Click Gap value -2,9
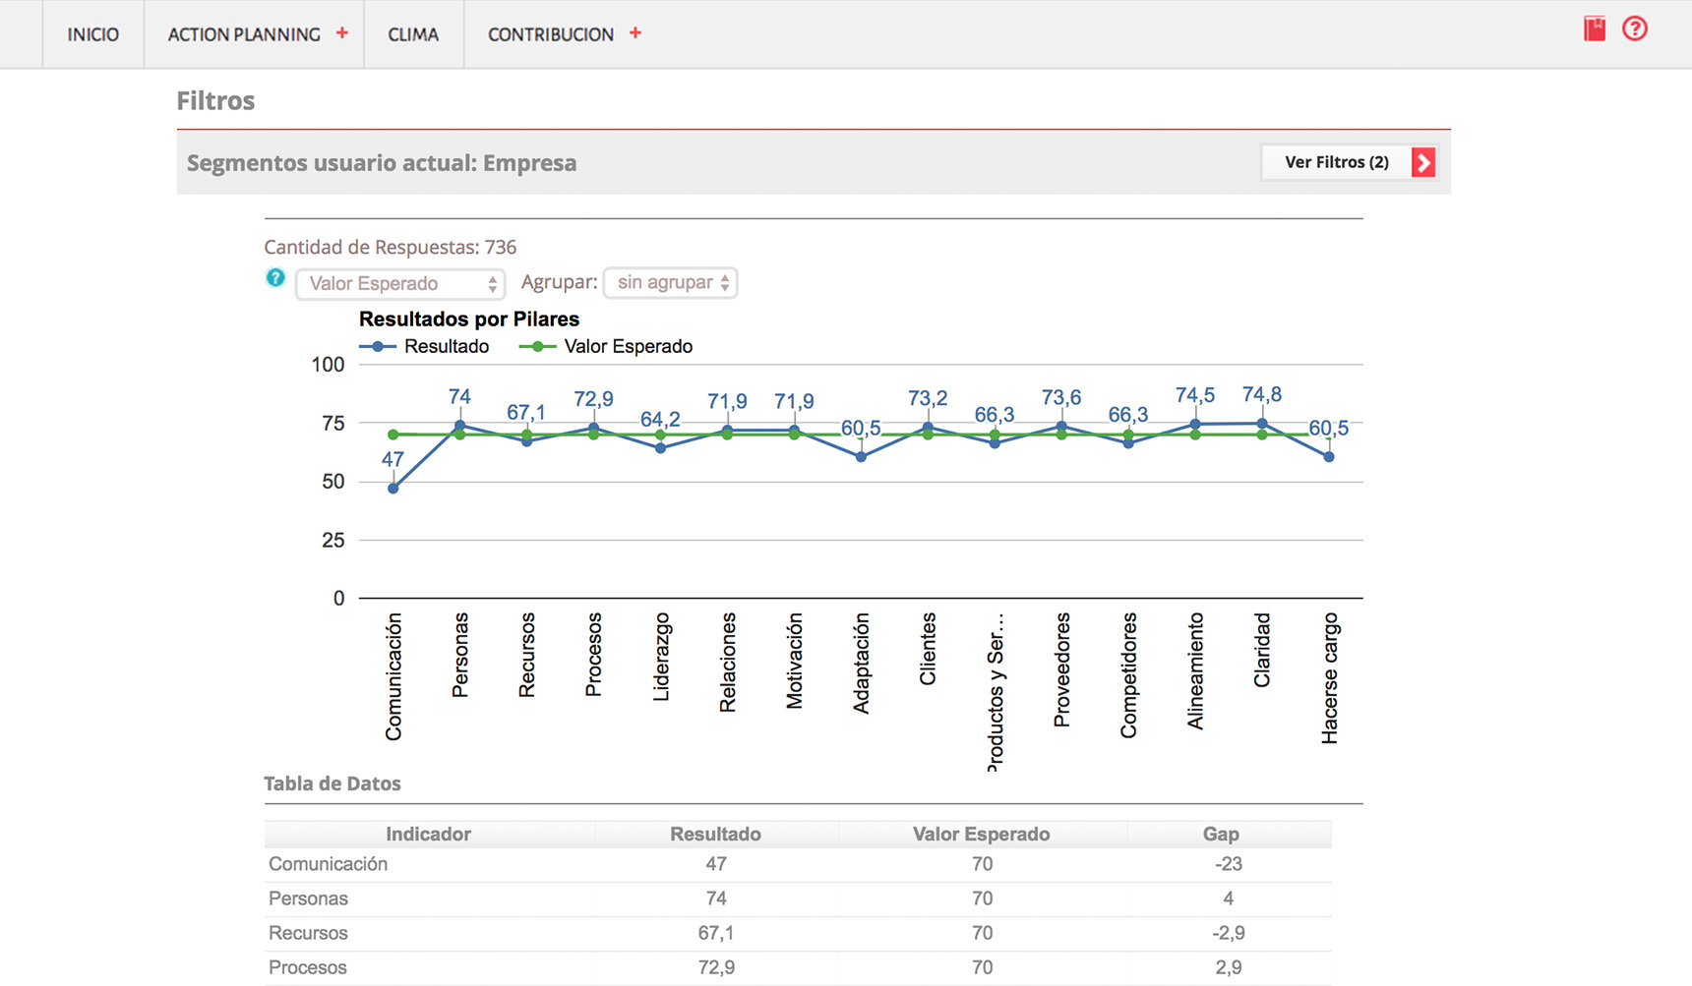 (x=1229, y=933)
